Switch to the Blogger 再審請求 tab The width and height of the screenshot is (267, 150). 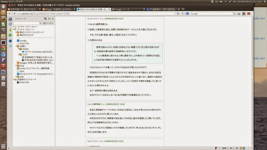coord(59,9)
